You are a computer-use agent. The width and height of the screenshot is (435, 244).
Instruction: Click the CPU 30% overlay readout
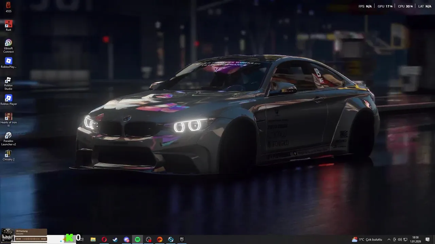pos(405,6)
